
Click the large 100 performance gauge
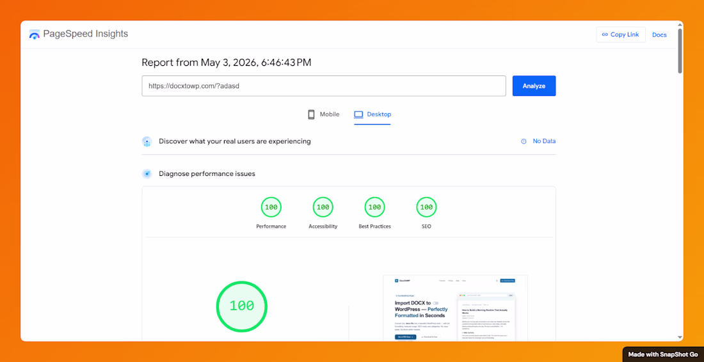pos(241,306)
